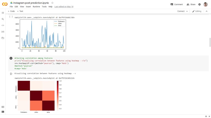
Task: Click the #method="pearson" comment line
Action: pos(23,66)
